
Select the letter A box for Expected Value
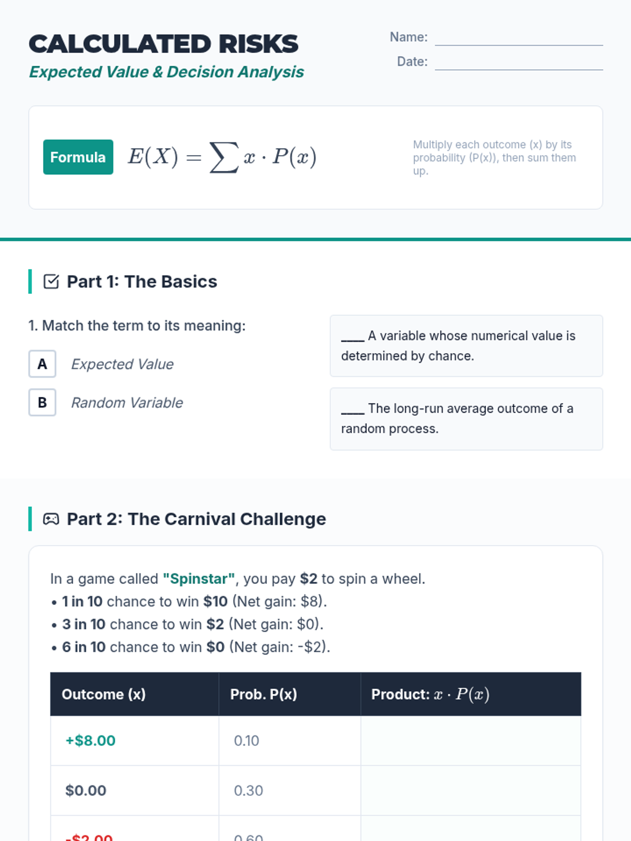pos(42,364)
